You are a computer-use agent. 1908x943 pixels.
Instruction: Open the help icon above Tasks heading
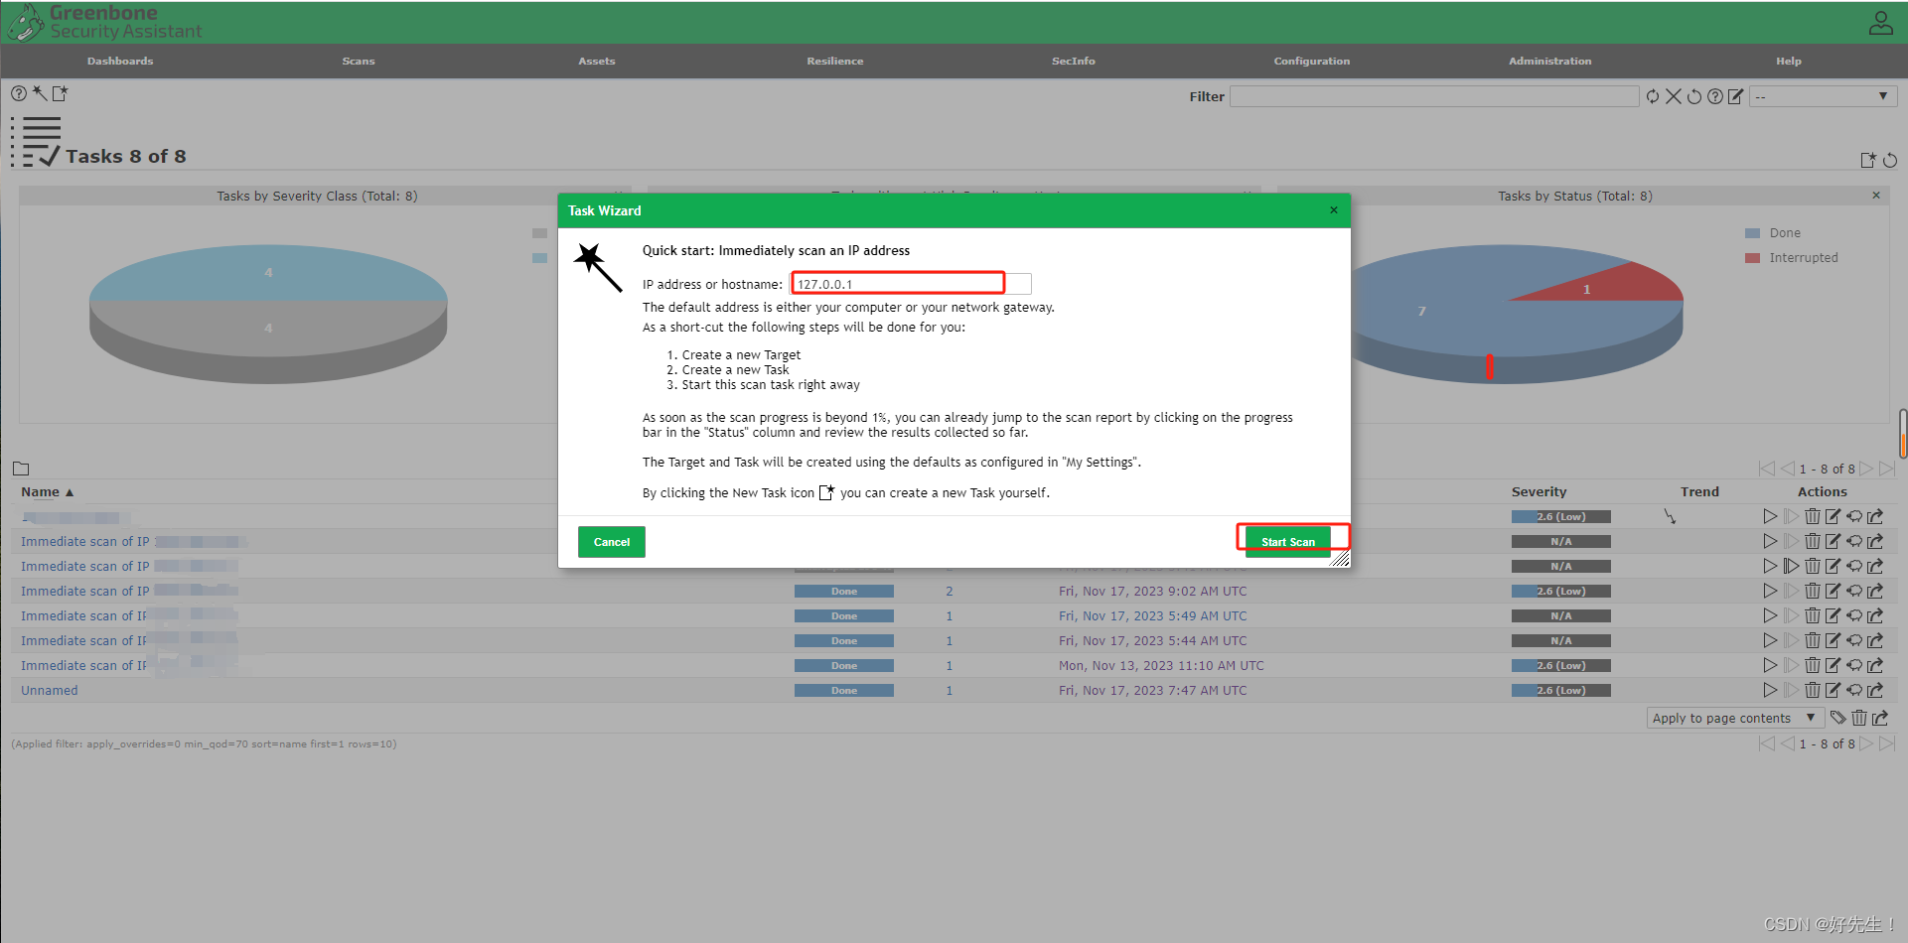coord(19,93)
